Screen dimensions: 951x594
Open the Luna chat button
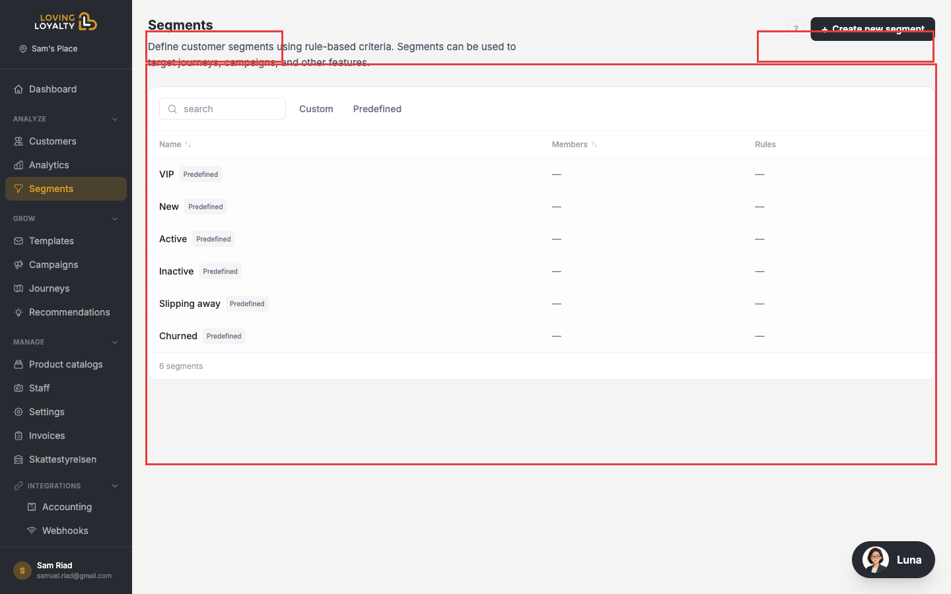coord(894,560)
